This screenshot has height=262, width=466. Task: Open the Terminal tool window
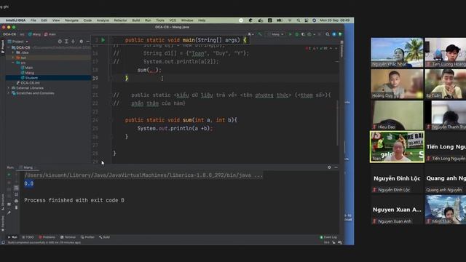[68, 237]
